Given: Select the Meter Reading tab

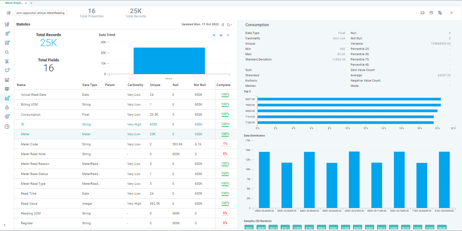Looking at the screenshot, I should coord(14,3).
